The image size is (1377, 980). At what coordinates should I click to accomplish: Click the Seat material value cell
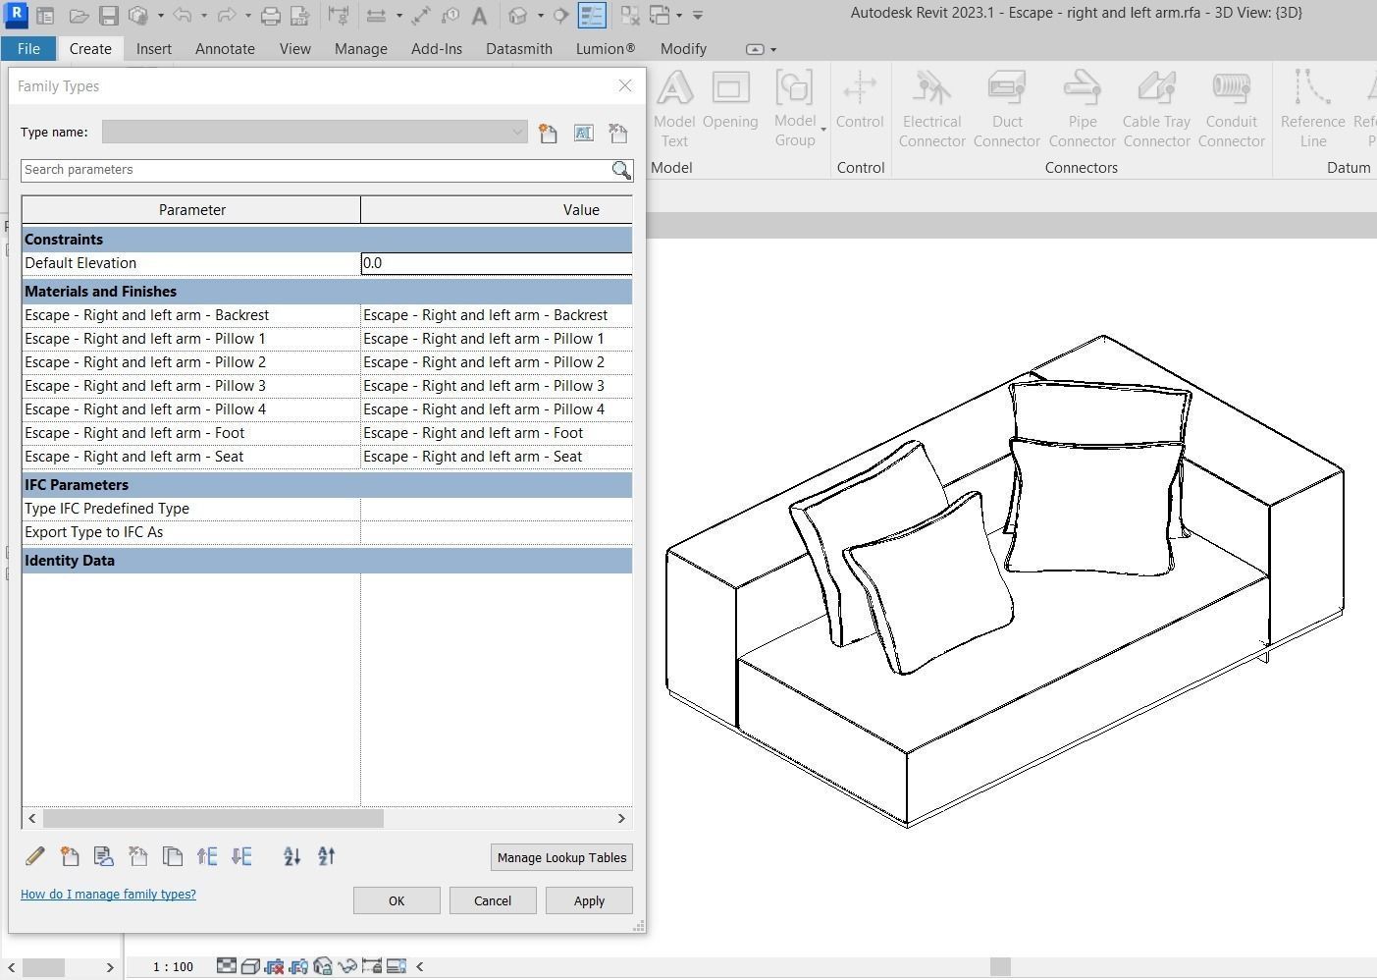pos(497,457)
